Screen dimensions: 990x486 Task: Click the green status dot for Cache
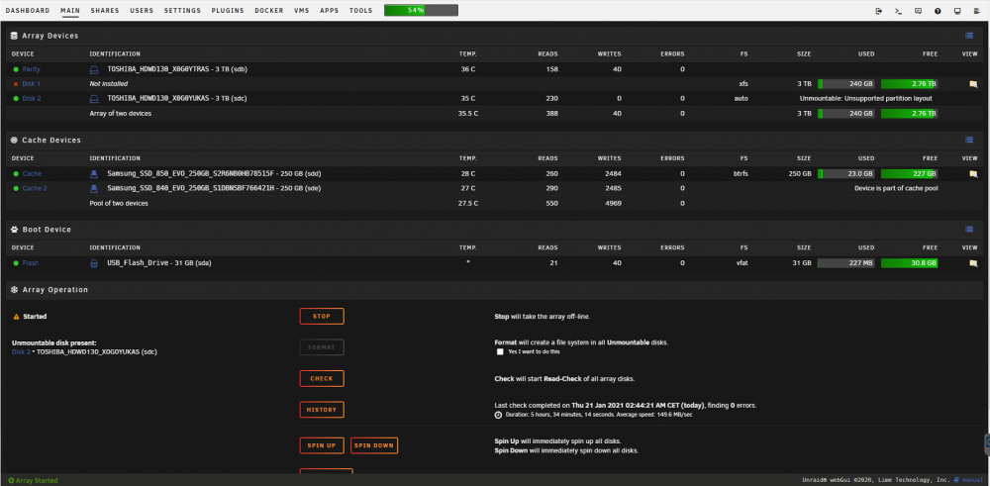point(16,173)
